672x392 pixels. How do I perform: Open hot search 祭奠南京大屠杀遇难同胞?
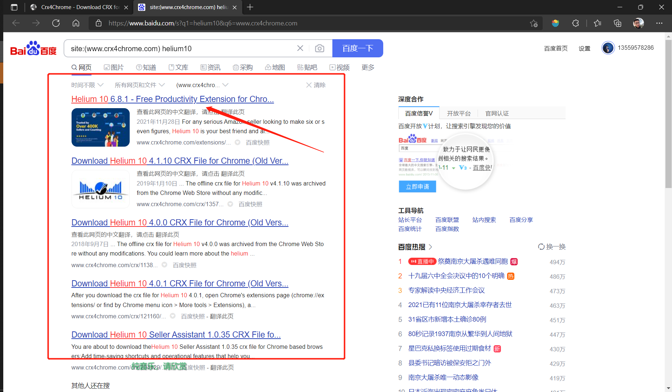[473, 261]
